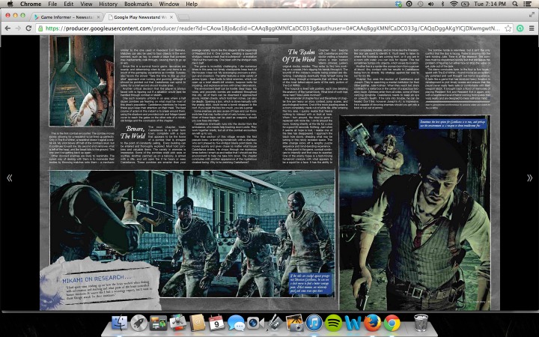Click the green padlock secure icon

[x=40, y=28]
